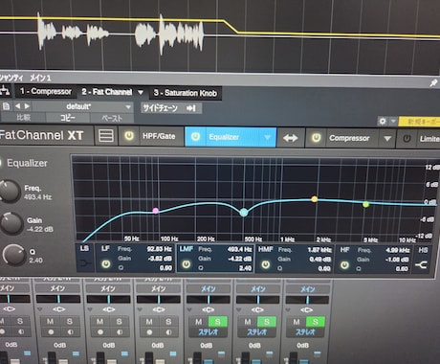Click the LMF Q value 2.40
The height and width of the screenshot is (364, 440).
click(246, 268)
